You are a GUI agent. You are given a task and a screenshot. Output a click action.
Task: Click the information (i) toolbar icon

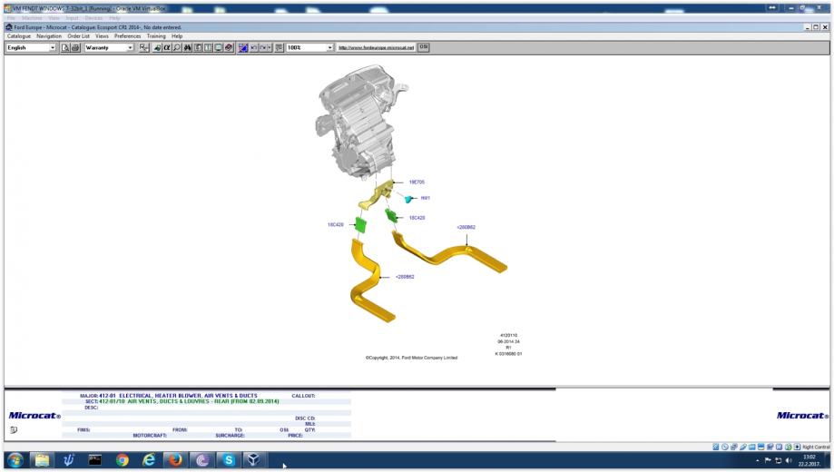pyautogui.click(x=208, y=47)
